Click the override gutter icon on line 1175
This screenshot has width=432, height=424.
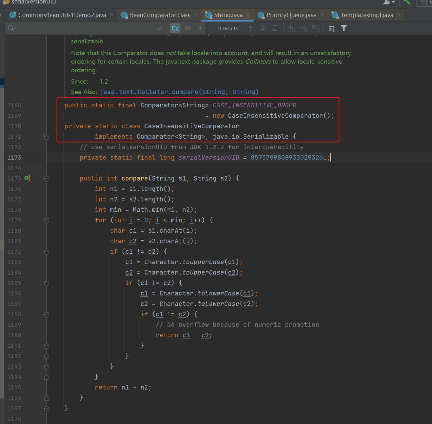(28, 178)
